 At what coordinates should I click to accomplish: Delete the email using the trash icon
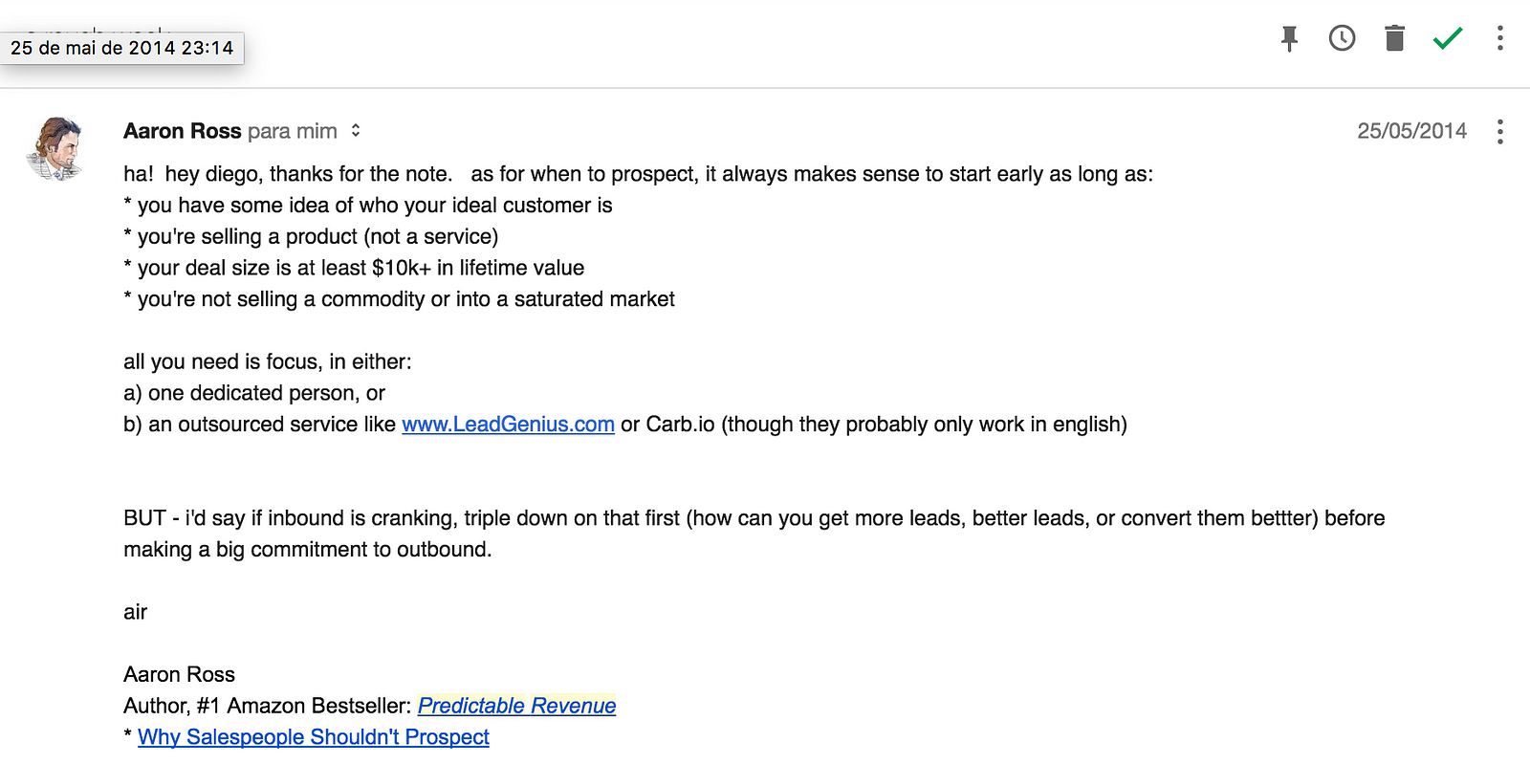pos(1394,38)
